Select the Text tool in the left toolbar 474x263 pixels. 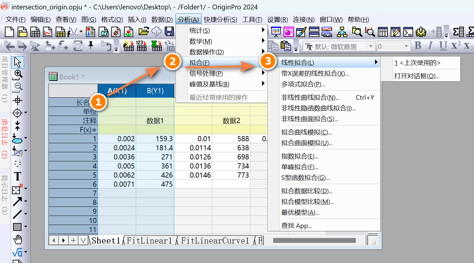17,177
